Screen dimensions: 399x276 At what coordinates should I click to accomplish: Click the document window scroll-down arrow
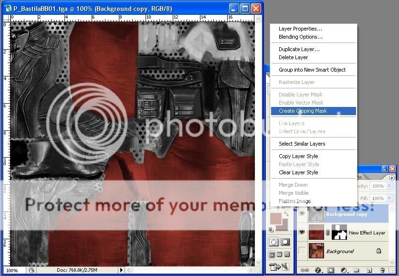pyautogui.click(x=258, y=263)
